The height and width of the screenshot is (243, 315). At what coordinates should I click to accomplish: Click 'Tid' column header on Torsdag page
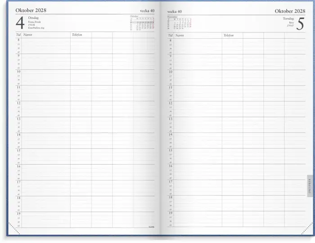tap(171, 36)
